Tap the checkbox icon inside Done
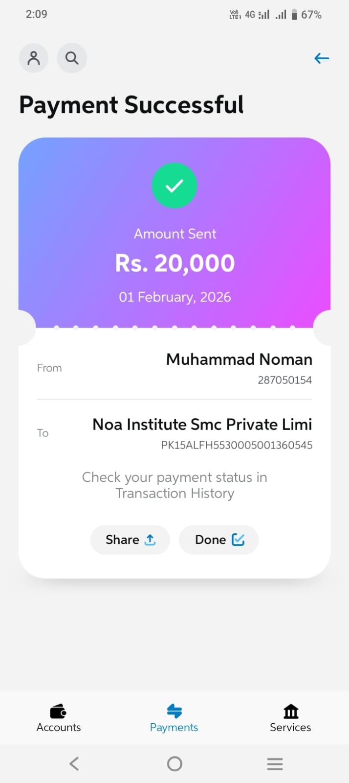The height and width of the screenshot is (783, 349). (x=238, y=540)
